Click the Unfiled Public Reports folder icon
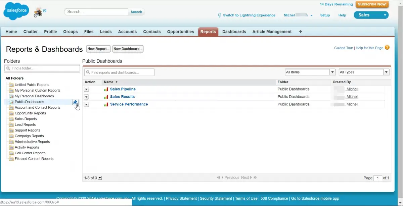403x206 pixels. tap(11, 85)
